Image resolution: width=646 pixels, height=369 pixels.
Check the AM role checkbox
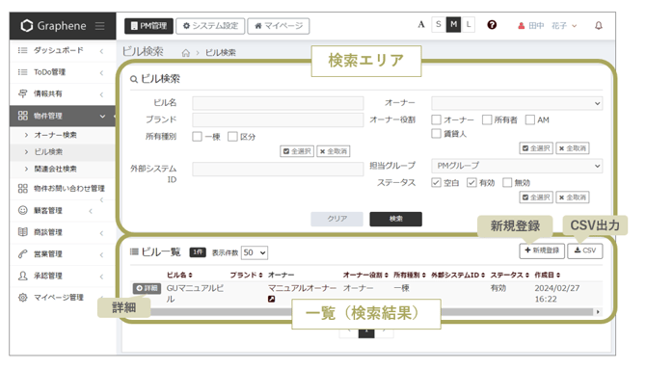coord(530,119)
